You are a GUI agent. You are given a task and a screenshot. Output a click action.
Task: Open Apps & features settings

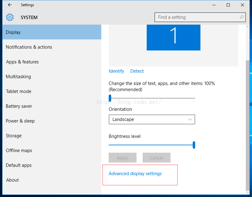click(x=52, y=62)
